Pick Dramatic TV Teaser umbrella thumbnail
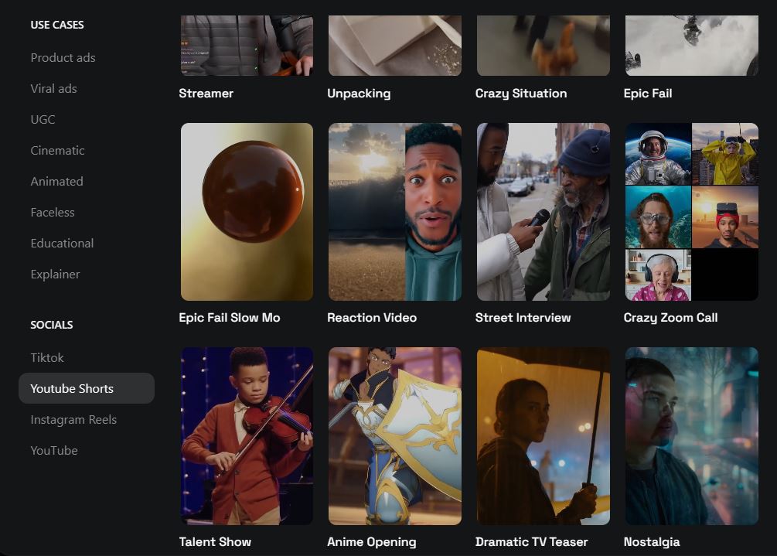777x556 pixels. pyautogui.click(x=543, y=436)
